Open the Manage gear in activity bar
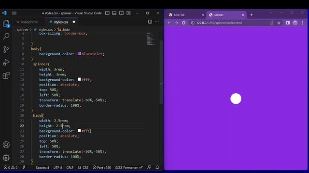 click(x=6, y=158)
